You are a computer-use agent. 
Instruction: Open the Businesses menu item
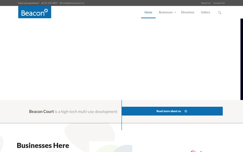click(166, 12)
